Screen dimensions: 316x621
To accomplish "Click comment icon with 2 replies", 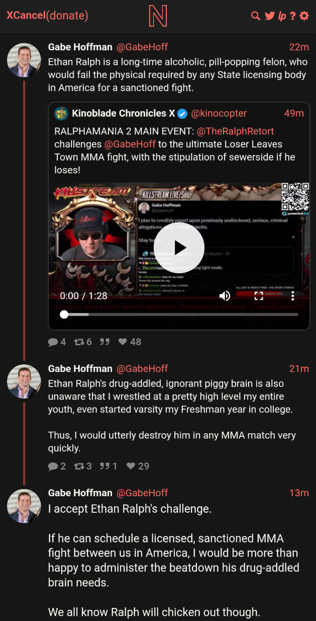I will [x=53, y=467].
